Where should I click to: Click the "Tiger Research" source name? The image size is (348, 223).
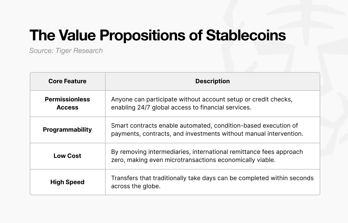click(79, 51)
